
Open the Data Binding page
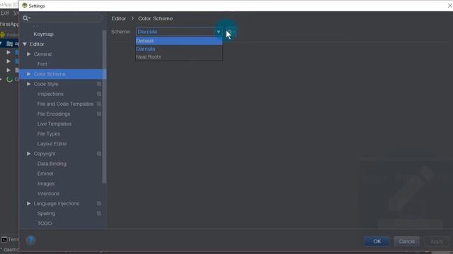click(52, 164)
